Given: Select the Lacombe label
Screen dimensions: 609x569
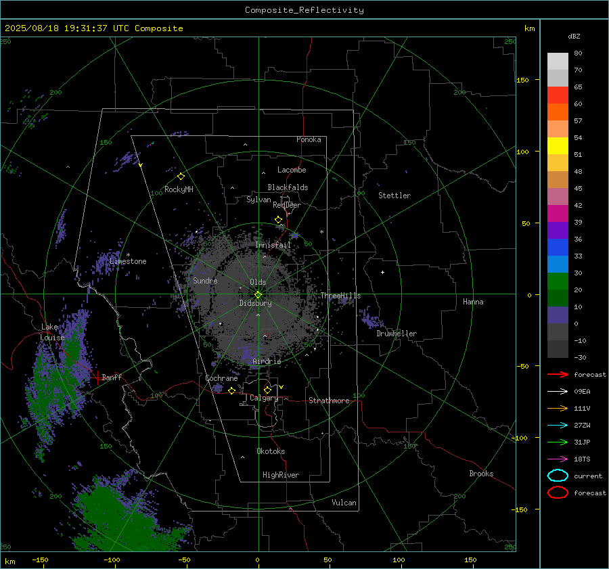Looking at the screenshot, I should (x=292, y=170).
